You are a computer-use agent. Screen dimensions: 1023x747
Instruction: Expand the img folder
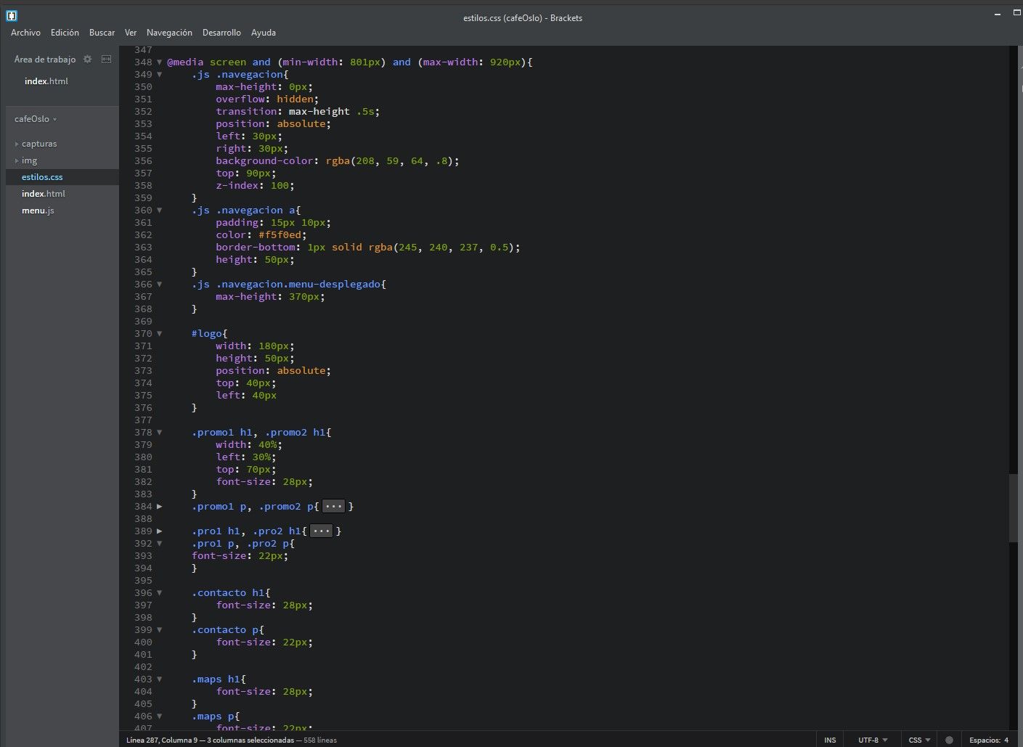click(x=17, y=160)
